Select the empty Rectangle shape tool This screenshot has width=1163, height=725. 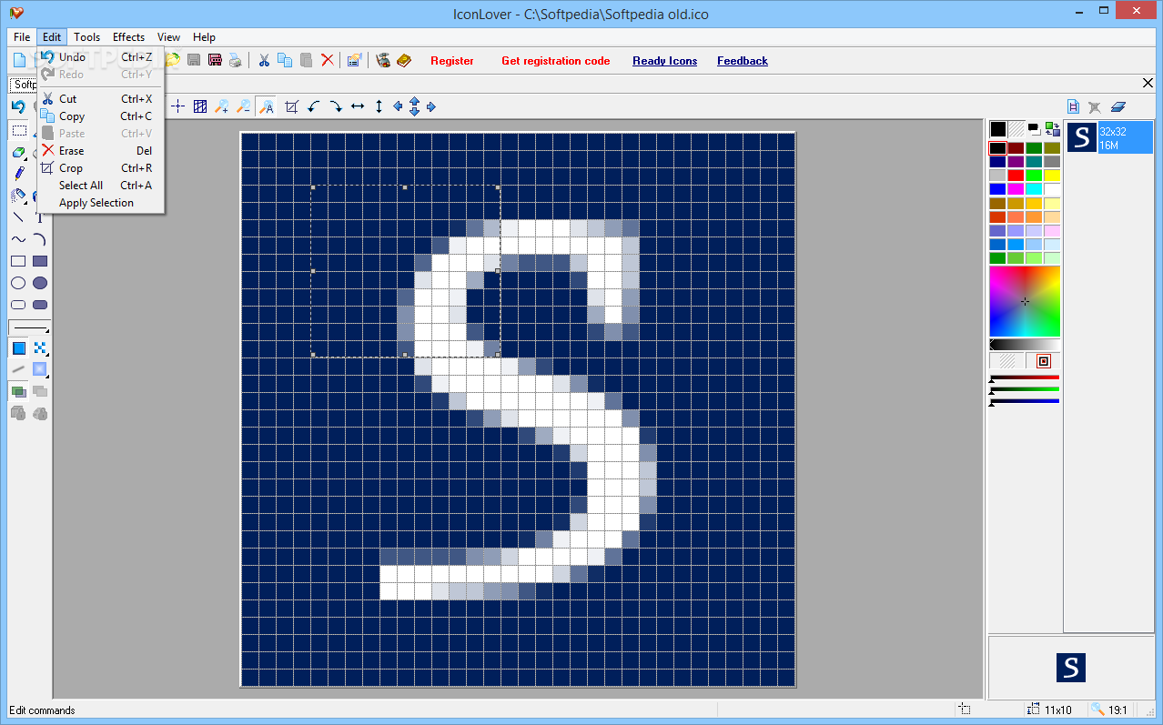[x=18, y=261]
